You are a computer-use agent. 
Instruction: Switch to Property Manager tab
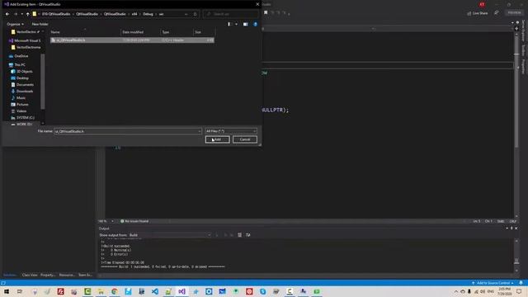click(48, 275)
